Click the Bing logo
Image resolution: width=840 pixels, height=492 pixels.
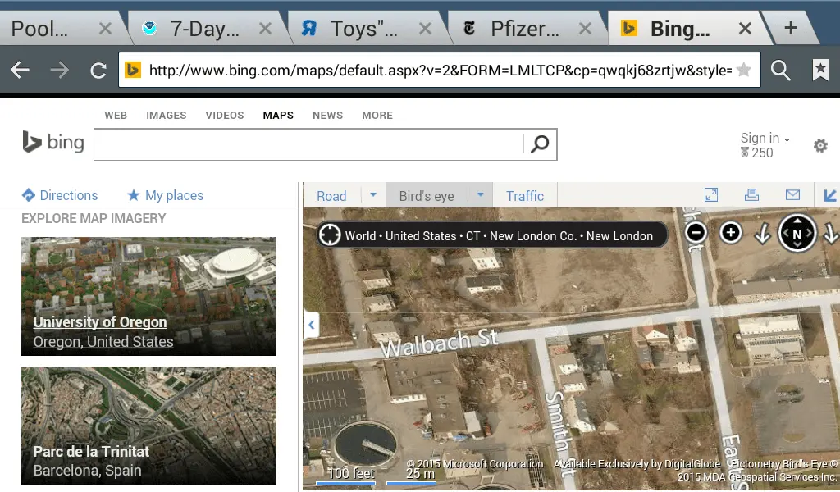tap(52, 142)
